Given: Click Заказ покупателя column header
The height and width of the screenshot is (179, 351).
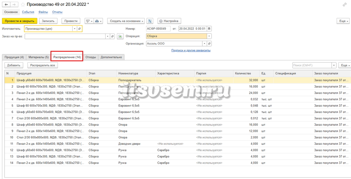Looking at the screenshot, I should tap(331, 73).
